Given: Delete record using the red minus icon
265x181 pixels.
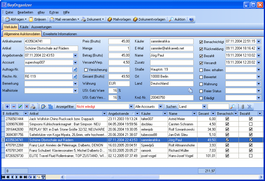Looking at the screenshot, I should [14, 107].
